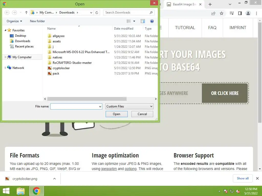The width and height of the screenshot is (262, 196).
Task: Select the cryptolocker PNG file
Action: [61, 68]
